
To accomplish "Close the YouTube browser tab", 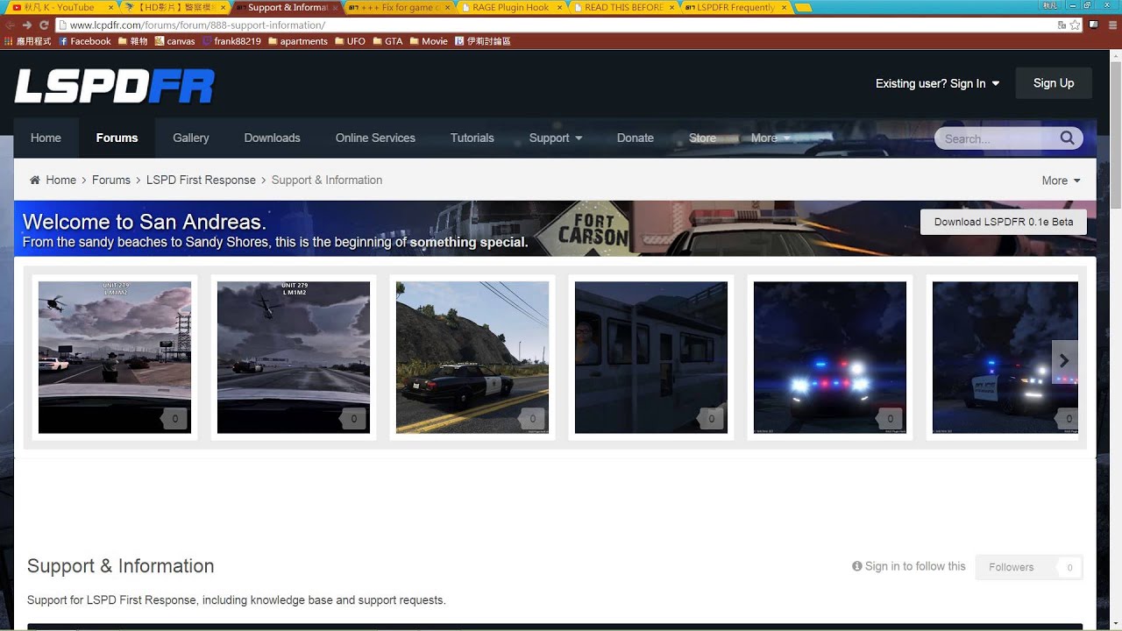I will 110,7.
